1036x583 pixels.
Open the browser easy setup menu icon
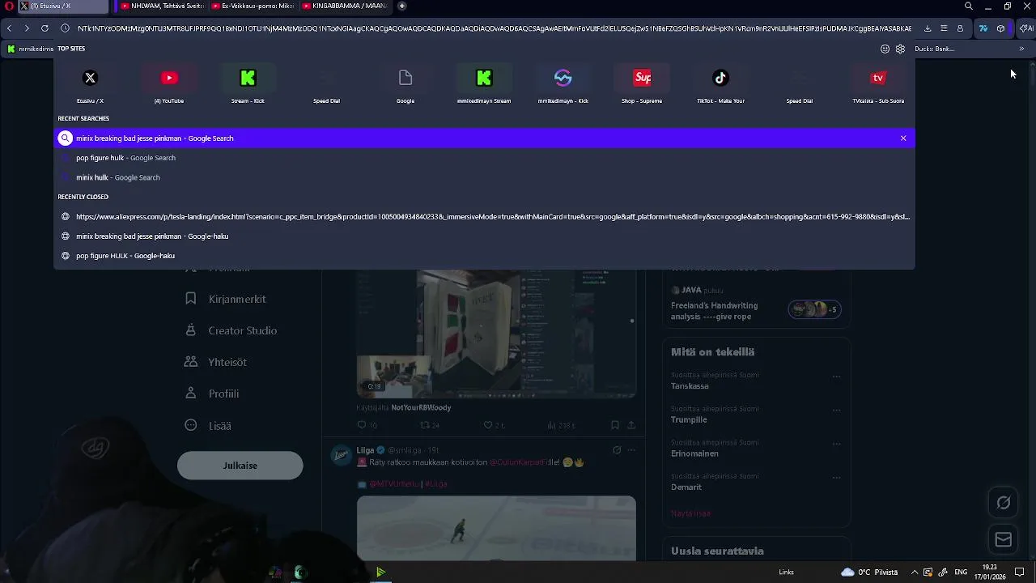click(x=944, y=28)
